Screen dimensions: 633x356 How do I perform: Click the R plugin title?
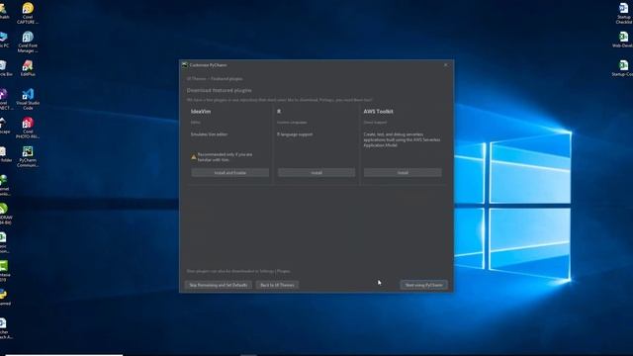click(x=279, y=112)
